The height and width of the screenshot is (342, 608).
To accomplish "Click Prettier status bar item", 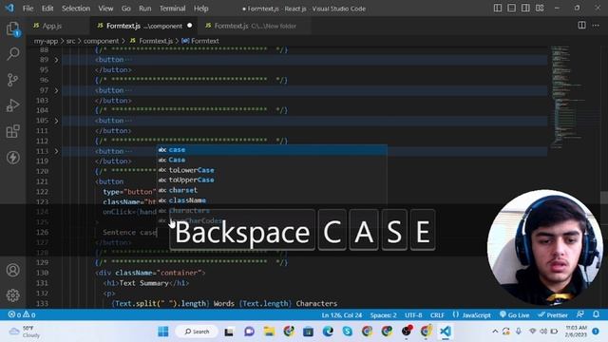I will coord(553,314).
